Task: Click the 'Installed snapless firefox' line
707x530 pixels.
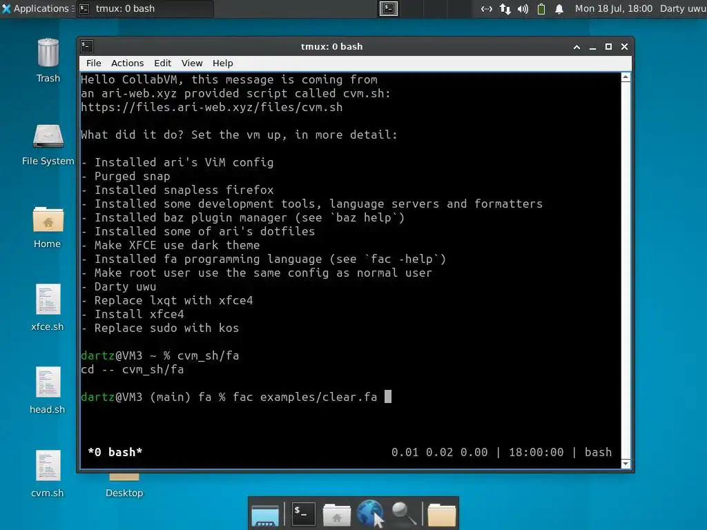Action: [177, 190]
